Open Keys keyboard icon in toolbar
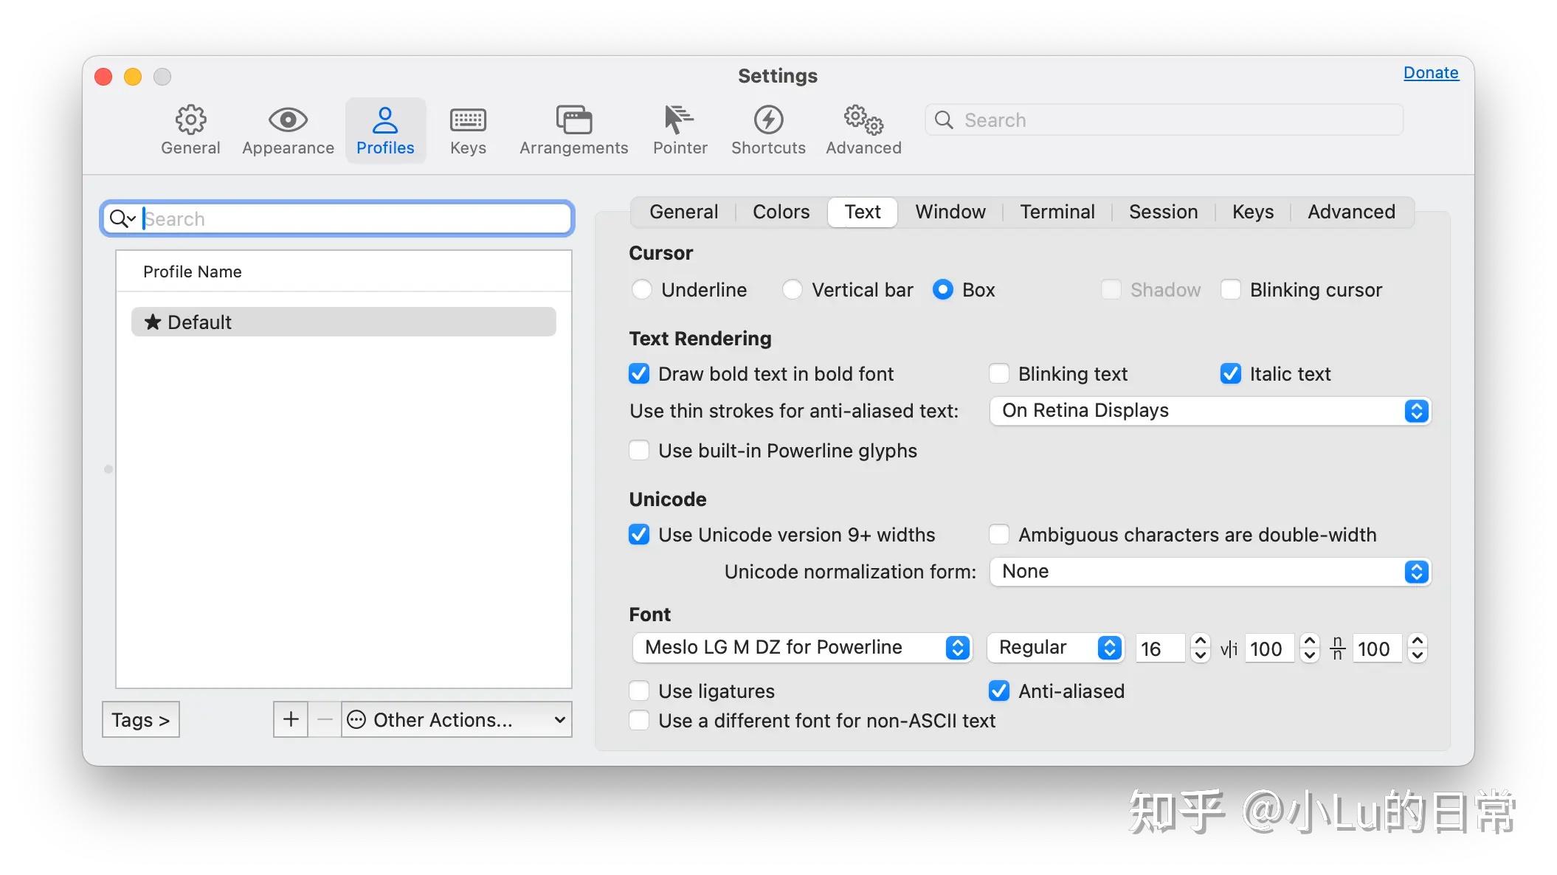1557x875 pixels. [x=468, y=120]
